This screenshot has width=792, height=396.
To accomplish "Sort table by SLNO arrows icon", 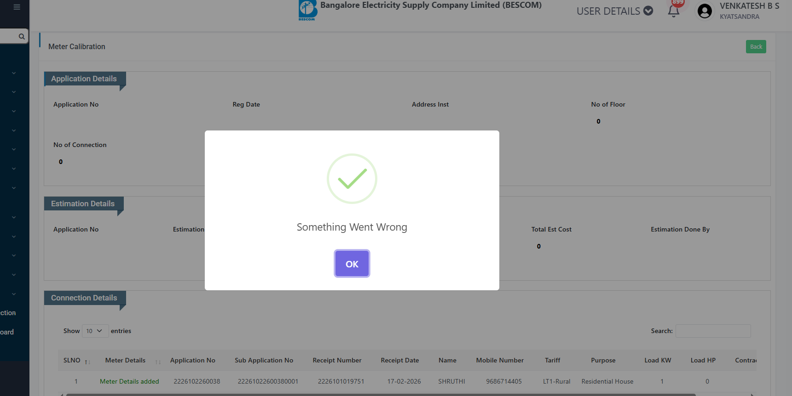I will pos(87,362).
